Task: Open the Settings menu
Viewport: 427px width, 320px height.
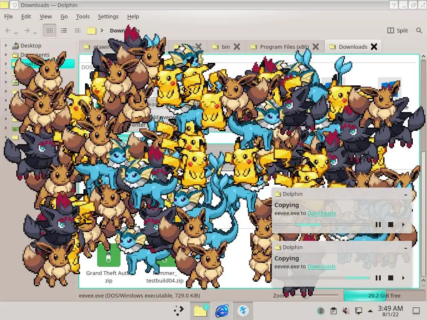Action: 108,16
